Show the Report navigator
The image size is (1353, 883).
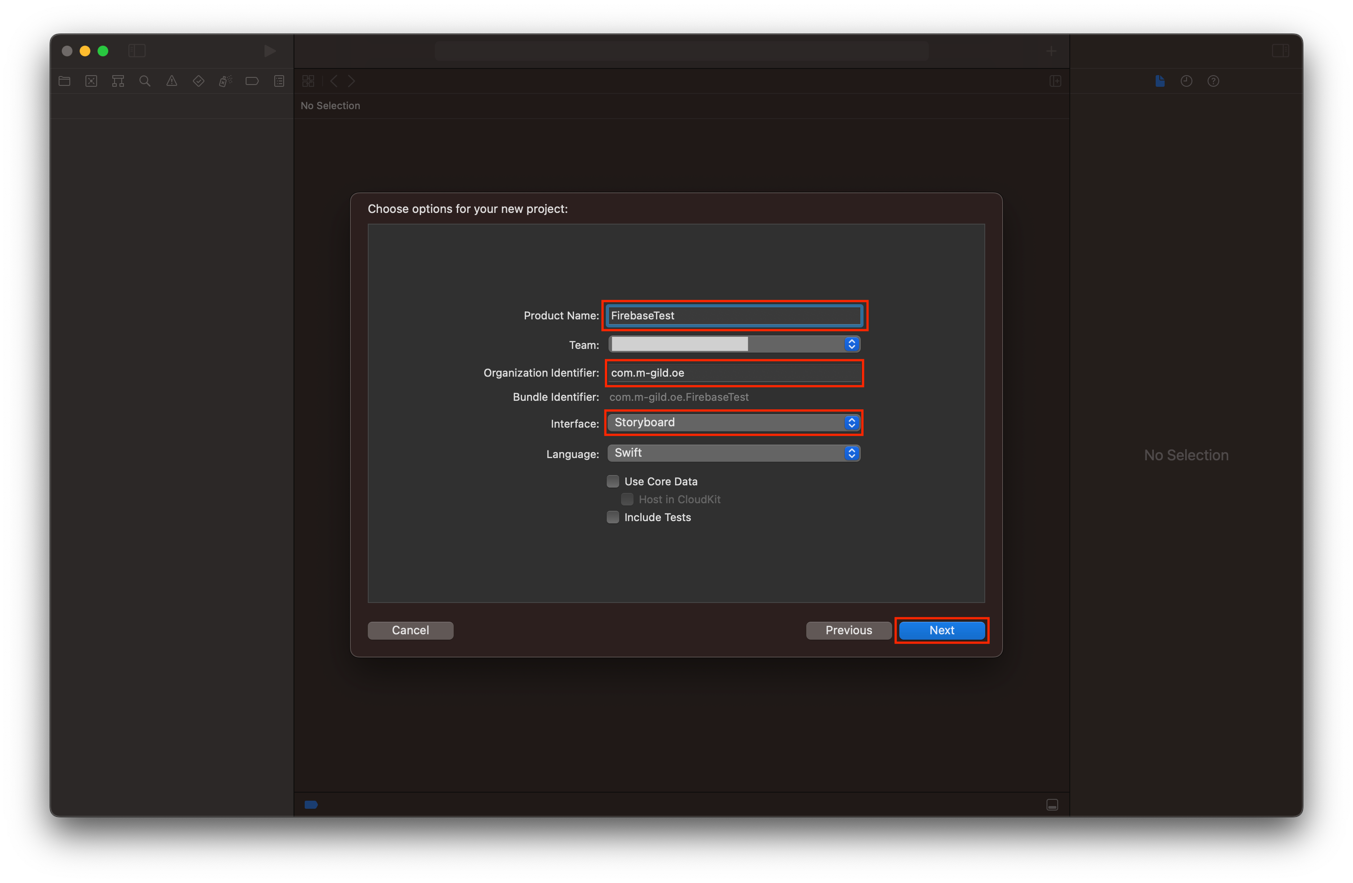click(x=279, y=81)
